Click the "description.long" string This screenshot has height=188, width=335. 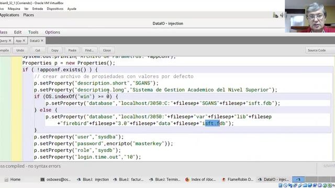(x=100, y=90)
